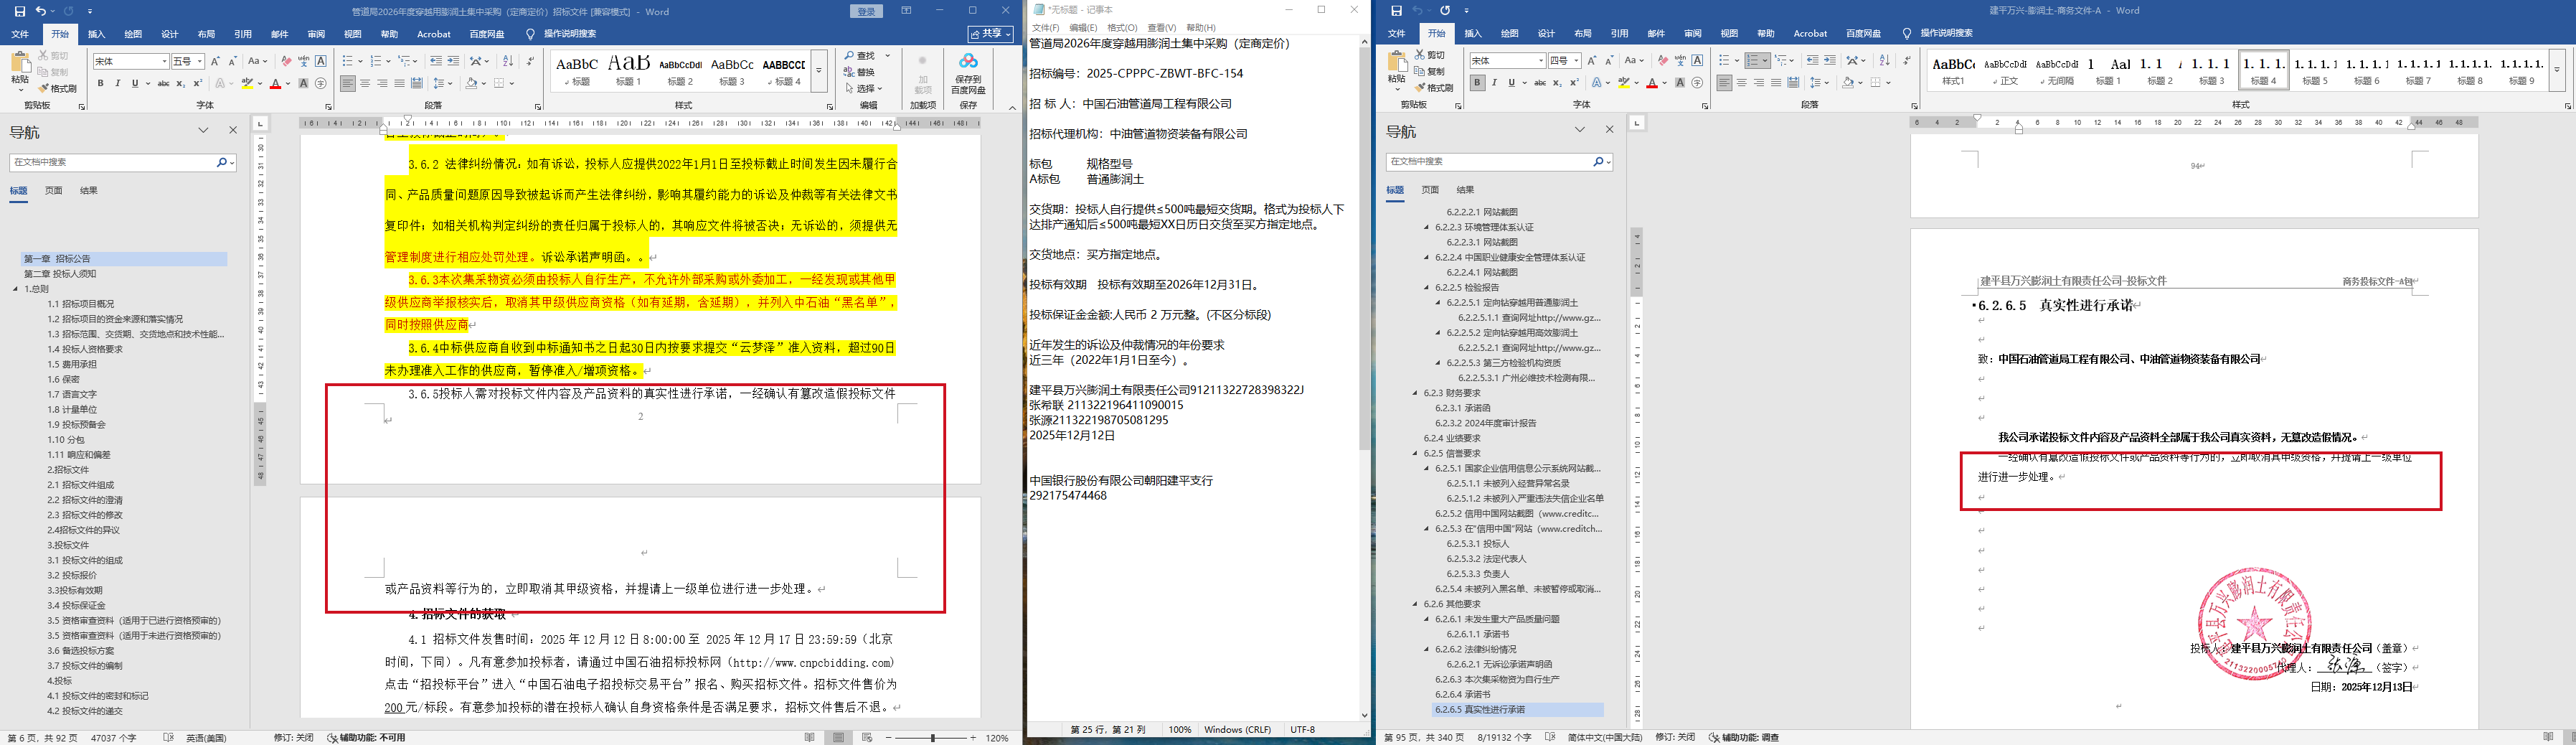
Task: Redo action in right Word window
Action: [x=1445, y=10]
